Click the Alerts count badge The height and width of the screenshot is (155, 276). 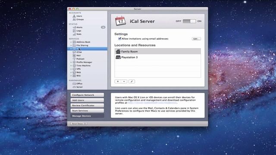[103, 27]
